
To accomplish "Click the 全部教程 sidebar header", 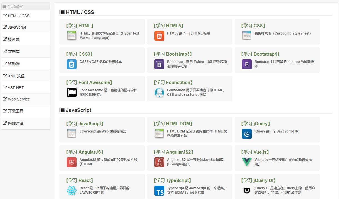I will tap(26, 6).
